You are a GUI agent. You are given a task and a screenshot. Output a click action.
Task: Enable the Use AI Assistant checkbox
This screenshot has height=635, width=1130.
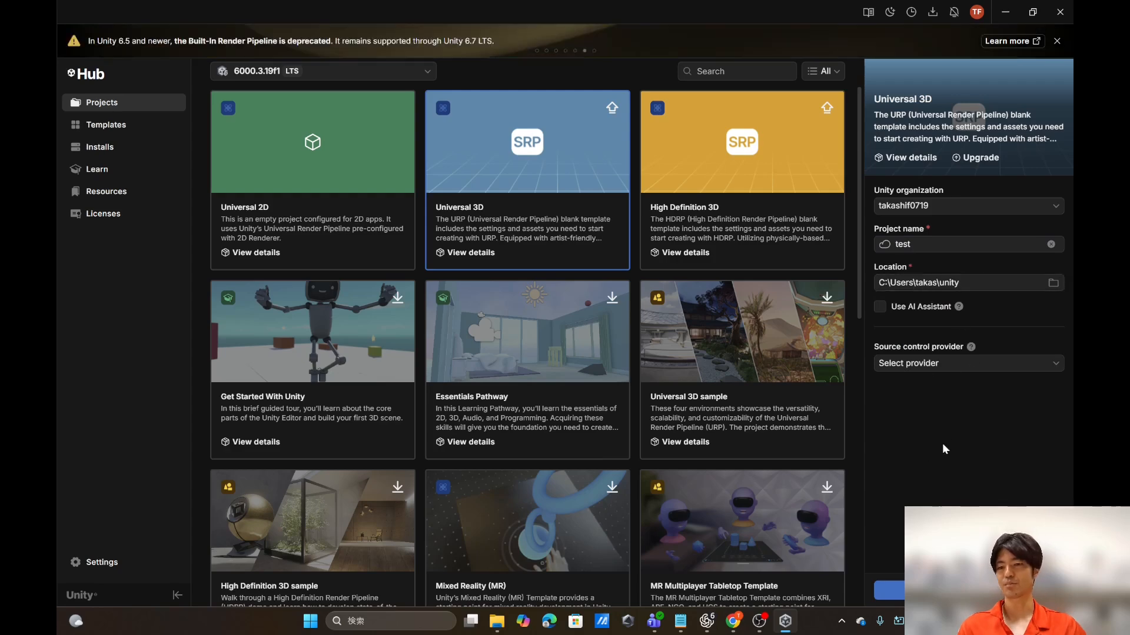point(880,306)
